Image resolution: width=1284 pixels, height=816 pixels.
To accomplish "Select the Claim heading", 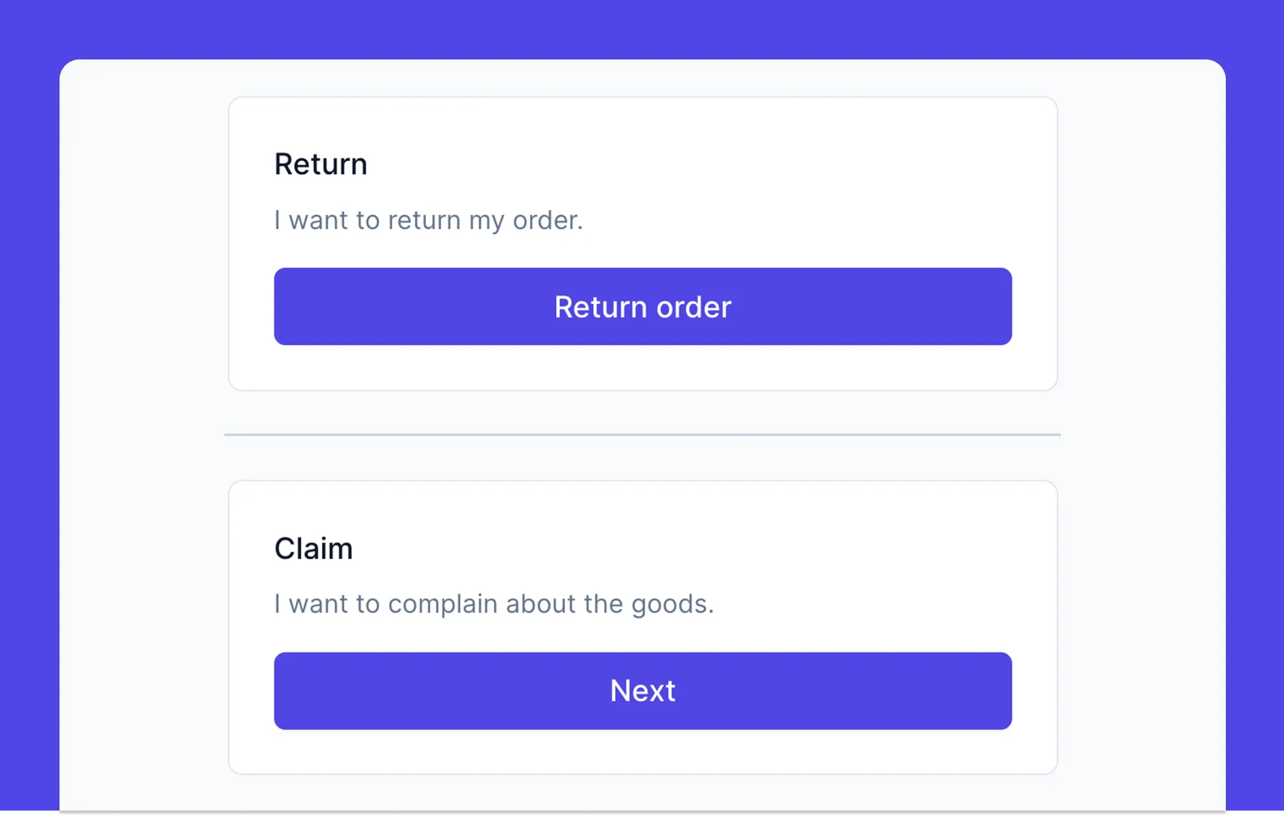I will point(313,548).
